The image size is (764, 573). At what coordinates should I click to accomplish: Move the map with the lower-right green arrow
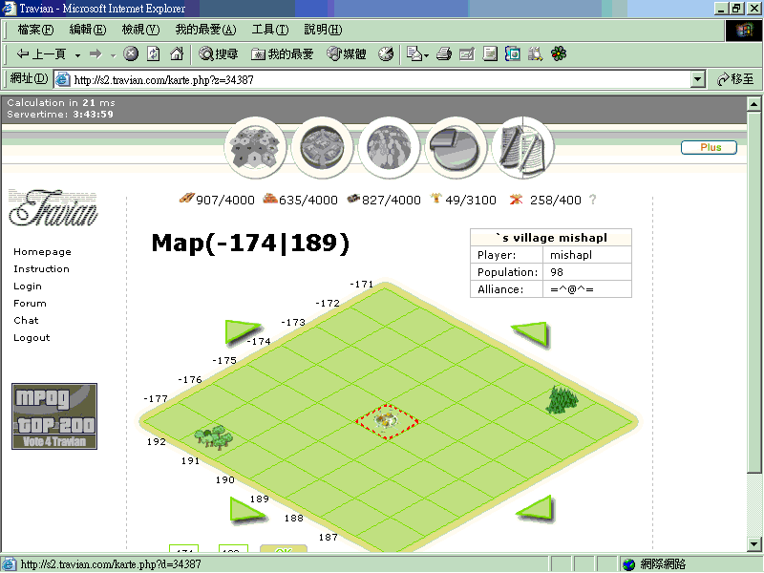point(535,508)
